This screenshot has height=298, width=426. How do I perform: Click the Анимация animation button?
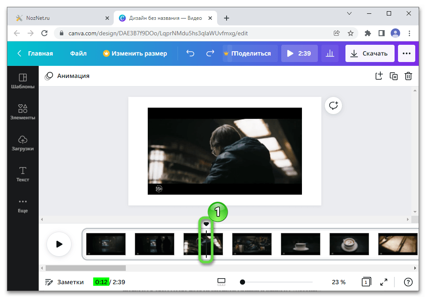click(67, 76)
